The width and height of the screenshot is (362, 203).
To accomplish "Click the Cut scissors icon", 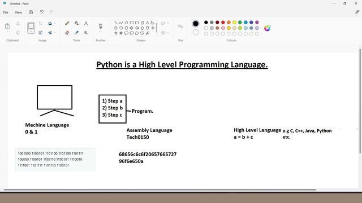I will (x=18, y=24).
